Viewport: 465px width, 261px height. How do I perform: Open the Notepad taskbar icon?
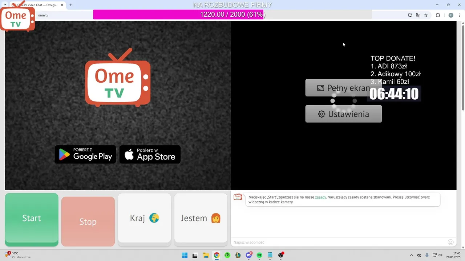(270, 255)
